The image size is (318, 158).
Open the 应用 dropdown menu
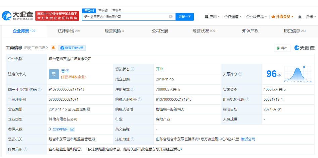coord(213,17)
